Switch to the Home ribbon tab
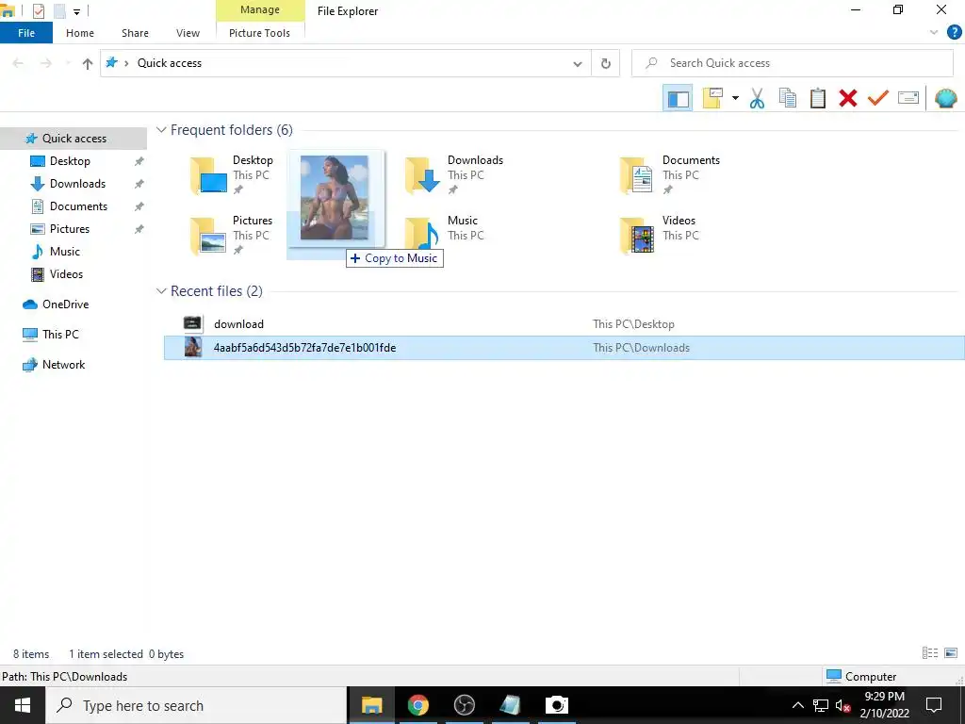965x724 pixels. pyautogui.click(x=80, y=33)
